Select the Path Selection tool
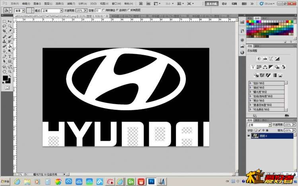298x186 pixels. click(x=4, y=61)
